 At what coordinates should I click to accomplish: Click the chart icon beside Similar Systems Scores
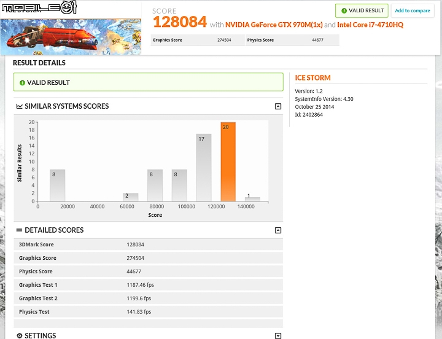(20, 106)
